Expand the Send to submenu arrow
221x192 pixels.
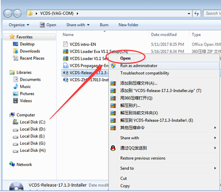click(215, 168)
